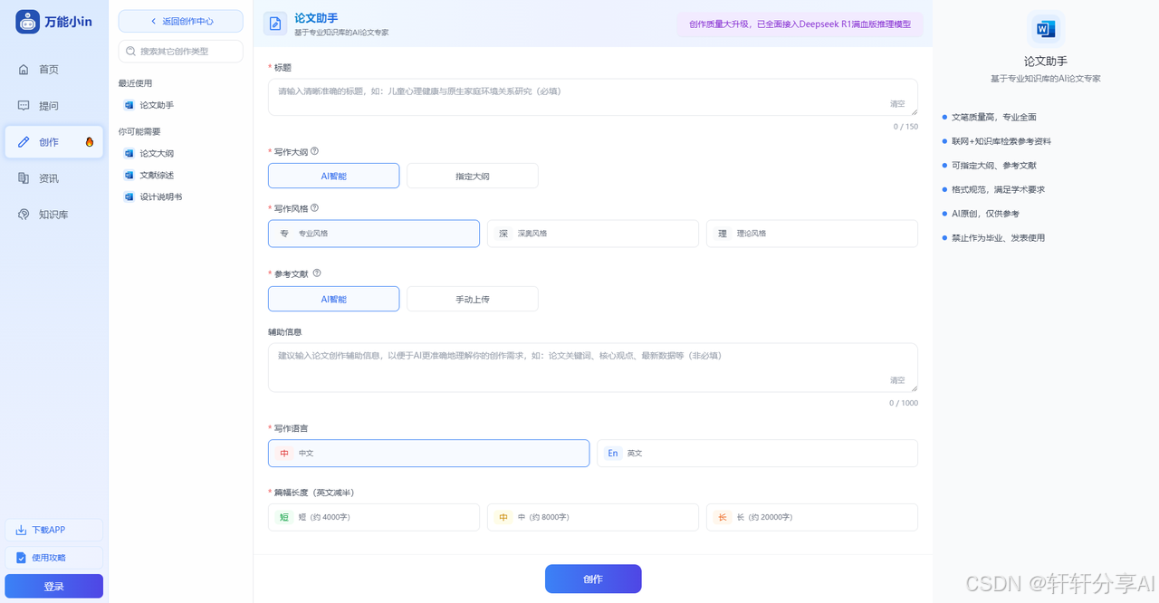
Task: Click the download icon beside 下载APP
Action: (21, 530)
